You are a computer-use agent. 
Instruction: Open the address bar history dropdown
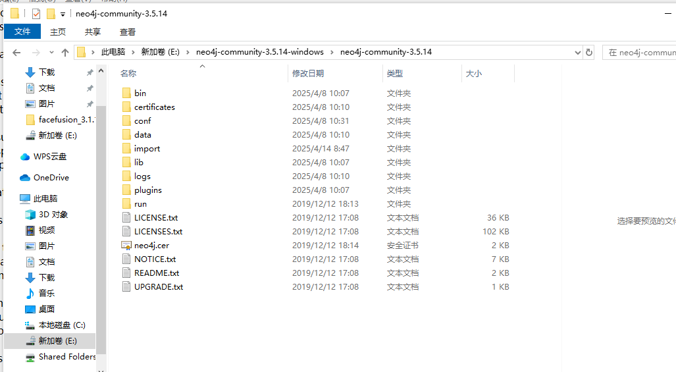[x=578, y=53]
